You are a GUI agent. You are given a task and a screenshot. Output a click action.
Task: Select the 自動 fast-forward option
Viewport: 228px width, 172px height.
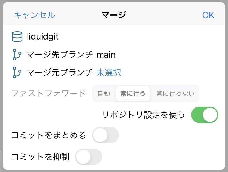(104, 94)
